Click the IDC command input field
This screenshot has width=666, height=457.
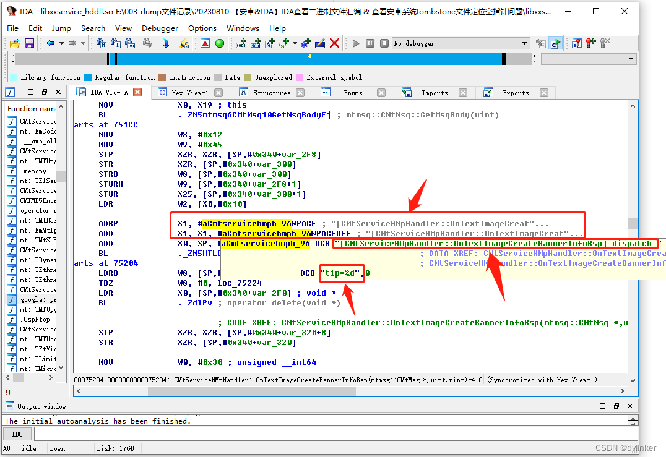click(335, 434)
